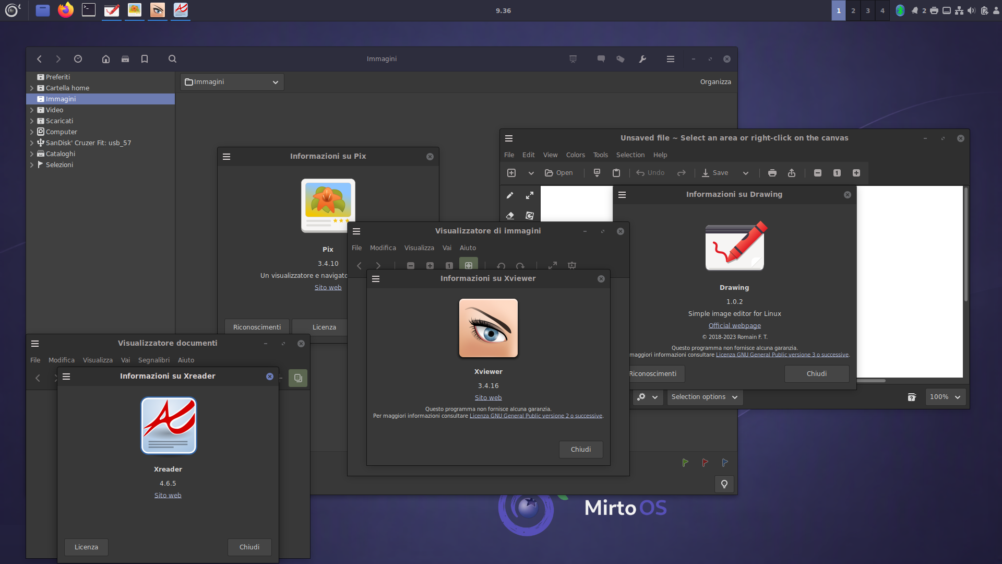Click the new image icon in Drawing
The height and width of the screenshot is (564, 1002).
(x=511, y=173)
